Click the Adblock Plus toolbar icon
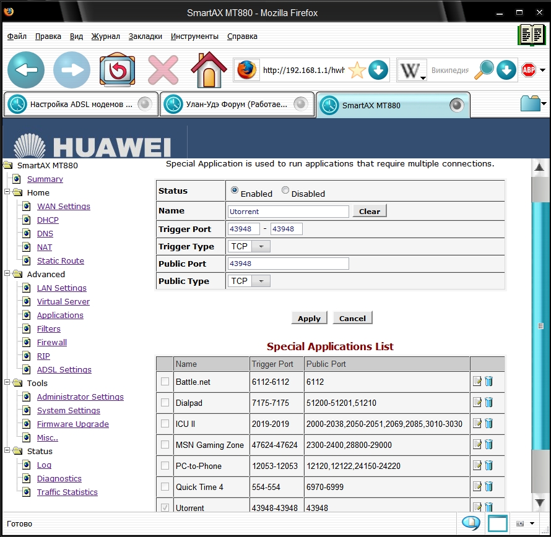The width and height of the screenshot is (551, 537). [529, 70]
